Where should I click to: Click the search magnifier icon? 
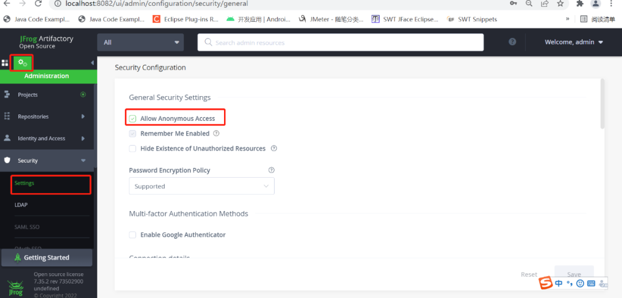coord(208,42)
